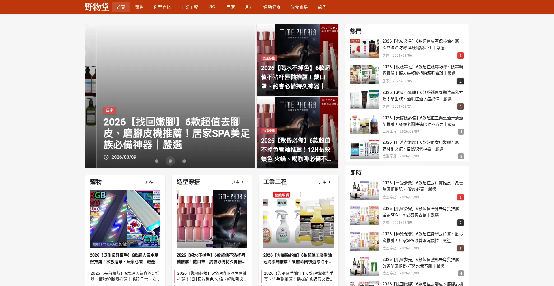Screen dimensions: 554x286
Task: Open the 根除霉斑 mold remover article in 熱門
Action: pos(423,70)
